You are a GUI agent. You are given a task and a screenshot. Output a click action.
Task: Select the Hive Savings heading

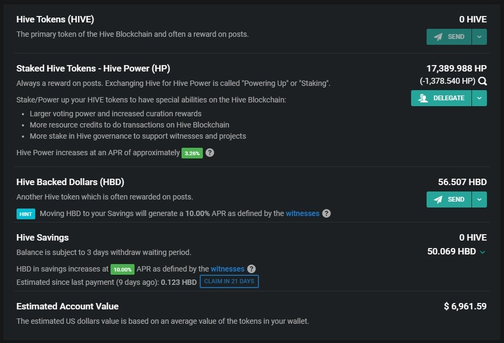[42, 238]
